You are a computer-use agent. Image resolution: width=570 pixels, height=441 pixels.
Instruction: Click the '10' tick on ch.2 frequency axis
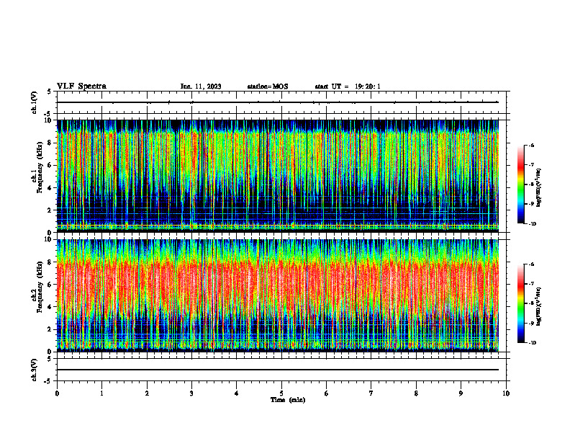[x=49, y=239]
